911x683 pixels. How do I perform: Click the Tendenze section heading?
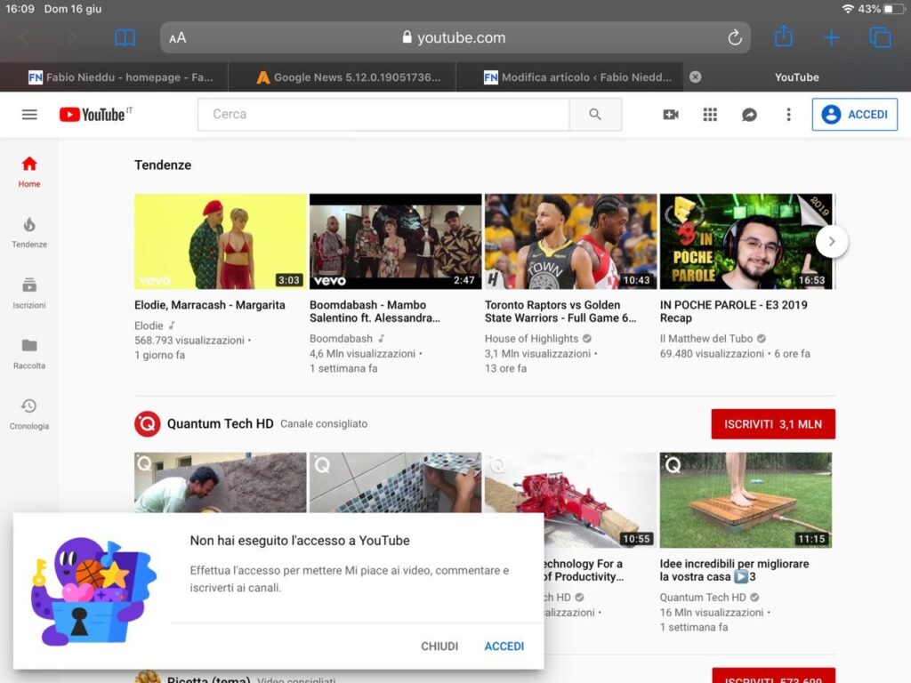(163, 165)
